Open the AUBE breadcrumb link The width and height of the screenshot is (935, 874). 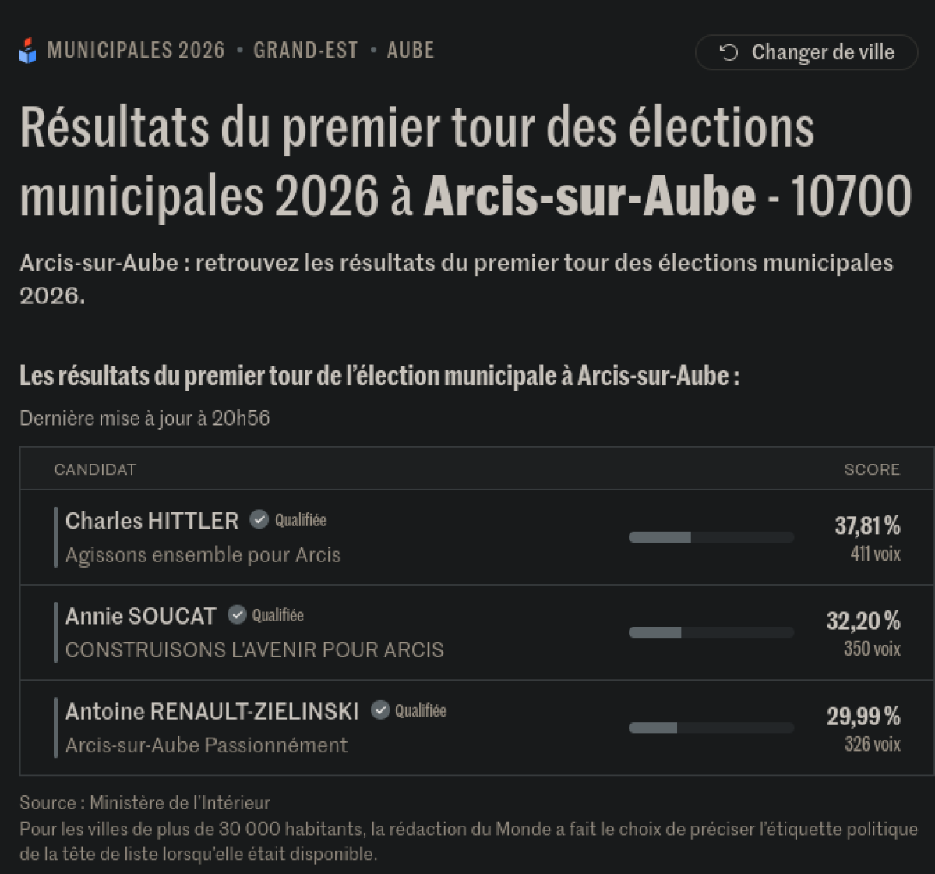tap(411, 51)
